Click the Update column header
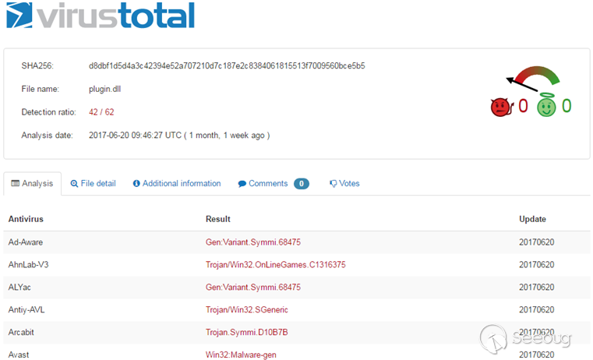This screenshot has width=593, height=360. tap(532, 219)
